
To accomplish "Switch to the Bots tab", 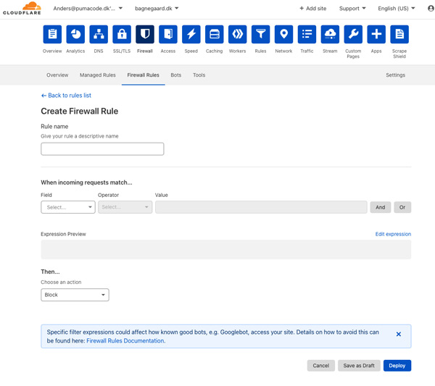I will 176,75.
